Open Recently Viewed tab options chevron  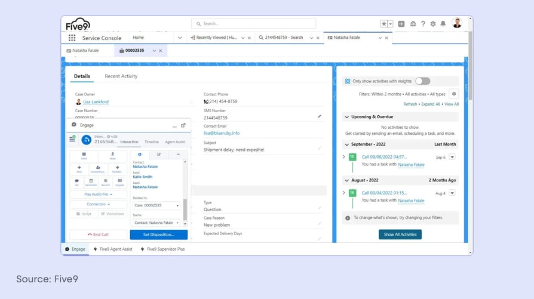(x=243, y=38)
